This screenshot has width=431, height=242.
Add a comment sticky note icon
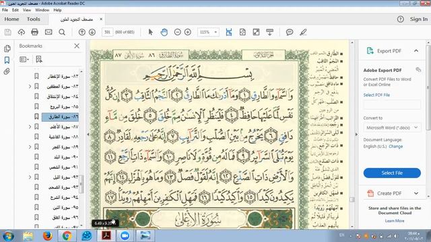click(x=290, y=32)
